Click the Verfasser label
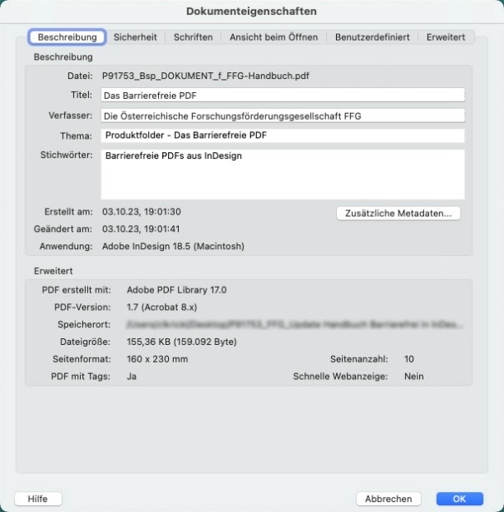 [x=70, y=116]
